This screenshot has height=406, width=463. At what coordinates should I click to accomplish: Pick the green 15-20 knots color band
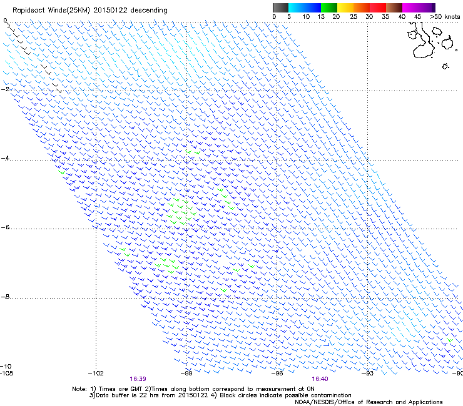pos(329,7)
